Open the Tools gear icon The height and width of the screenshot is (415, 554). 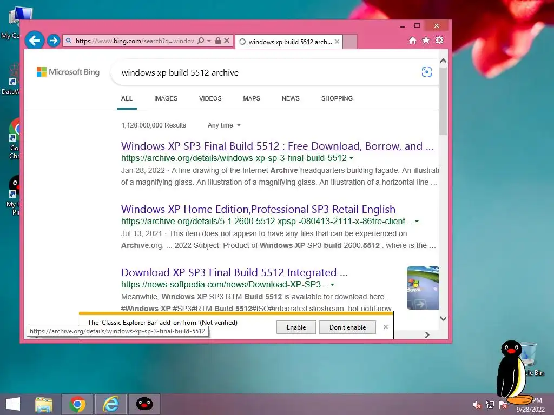439,40
